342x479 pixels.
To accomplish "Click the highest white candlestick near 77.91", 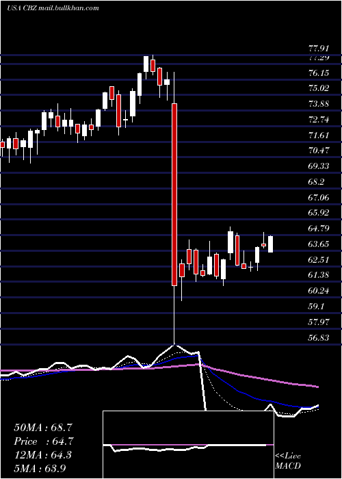I will [146, 64].
